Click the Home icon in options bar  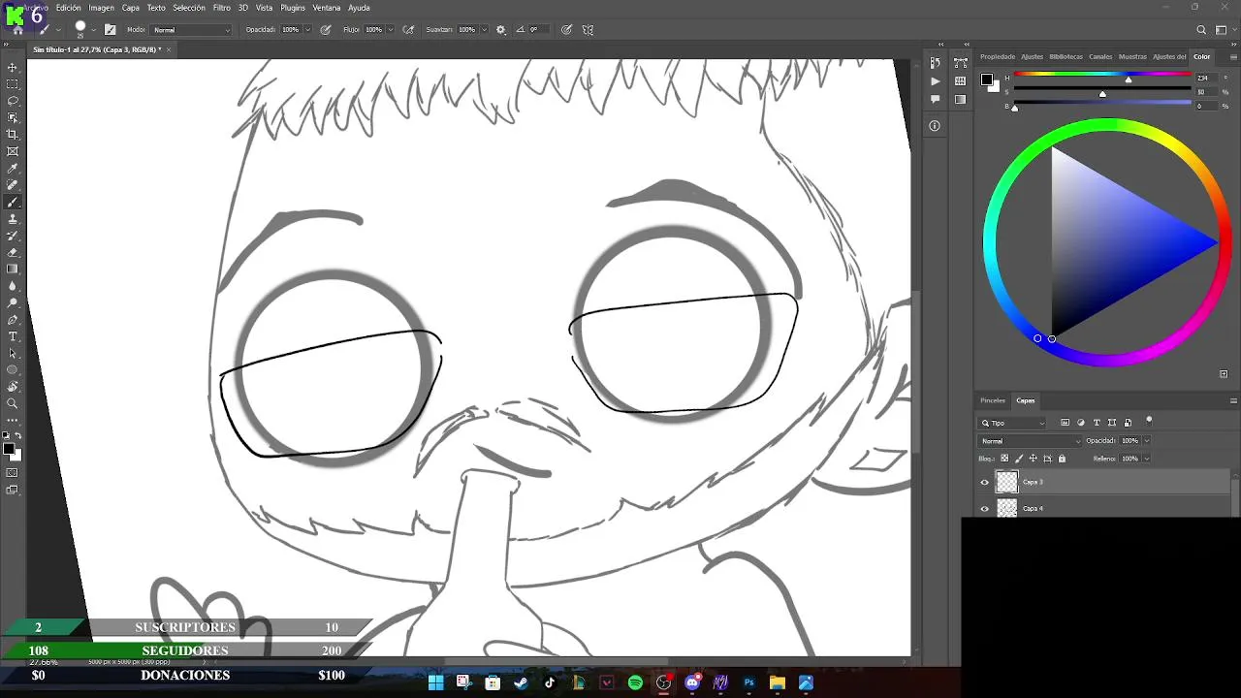pyautogui.click(x=17, y=29)
